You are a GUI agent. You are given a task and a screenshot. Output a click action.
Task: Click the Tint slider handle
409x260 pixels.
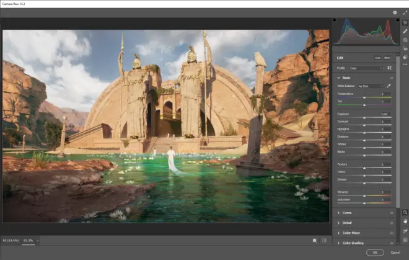364,105
